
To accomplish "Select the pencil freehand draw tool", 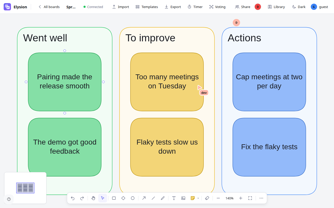I will (x=163, y=198).
